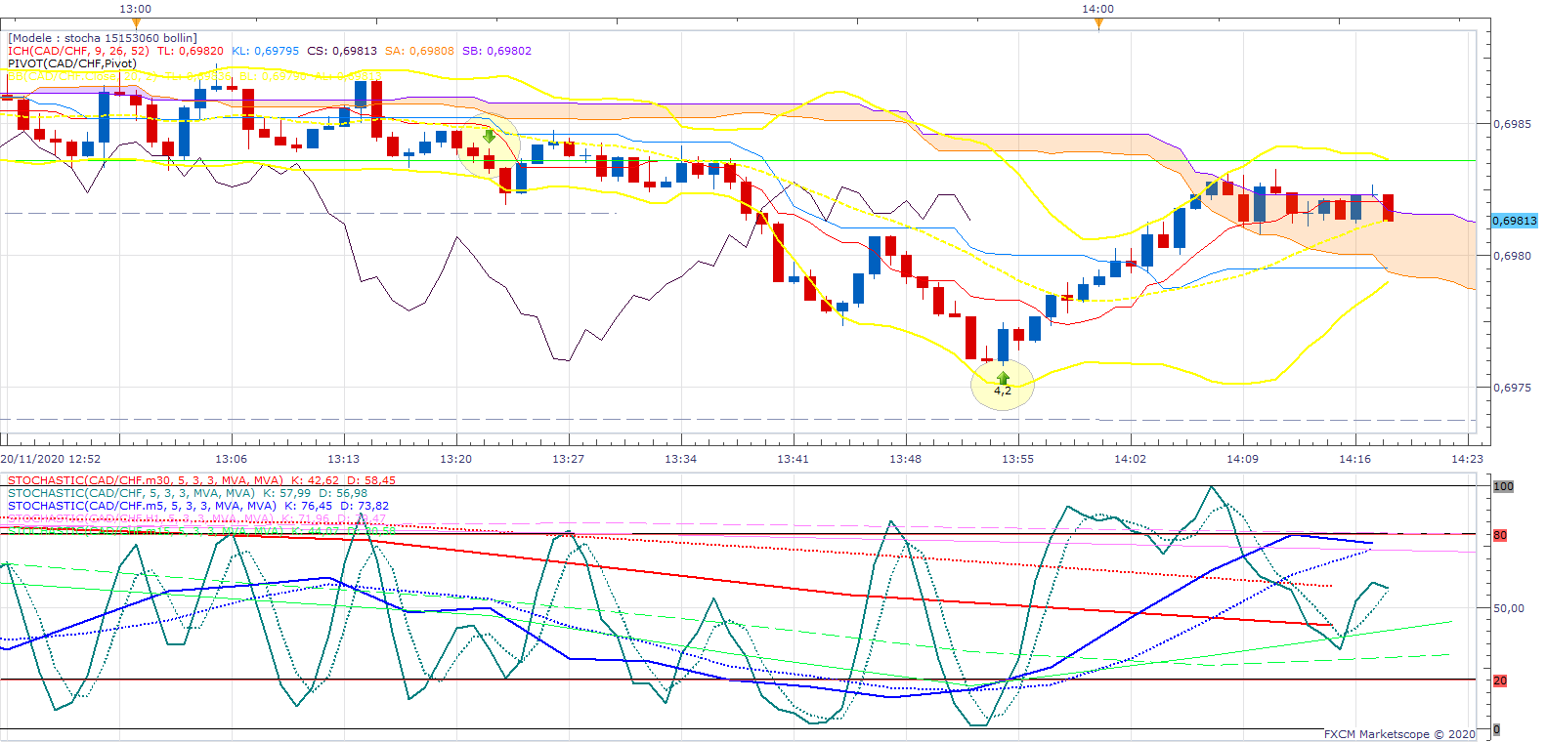
Task: Click the "KL: 0,69795" Ichimoku value
Action: (265, 51)
